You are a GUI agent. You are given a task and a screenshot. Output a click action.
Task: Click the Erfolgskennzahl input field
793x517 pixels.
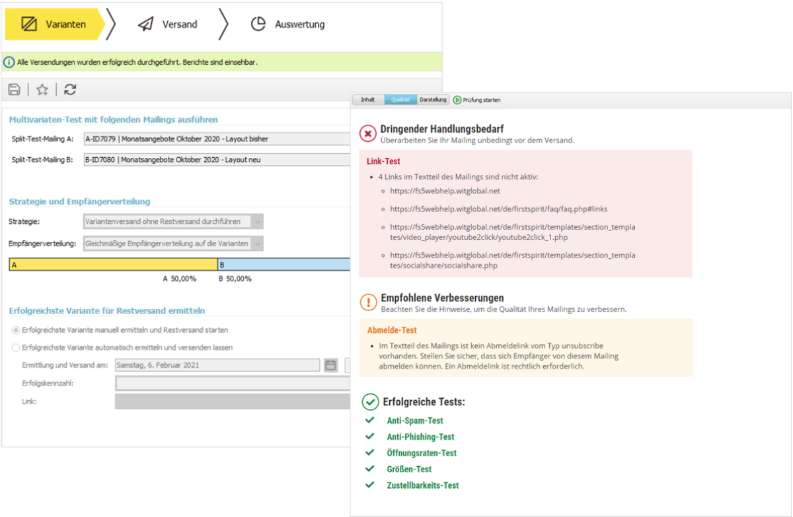[x=231, y=383]
